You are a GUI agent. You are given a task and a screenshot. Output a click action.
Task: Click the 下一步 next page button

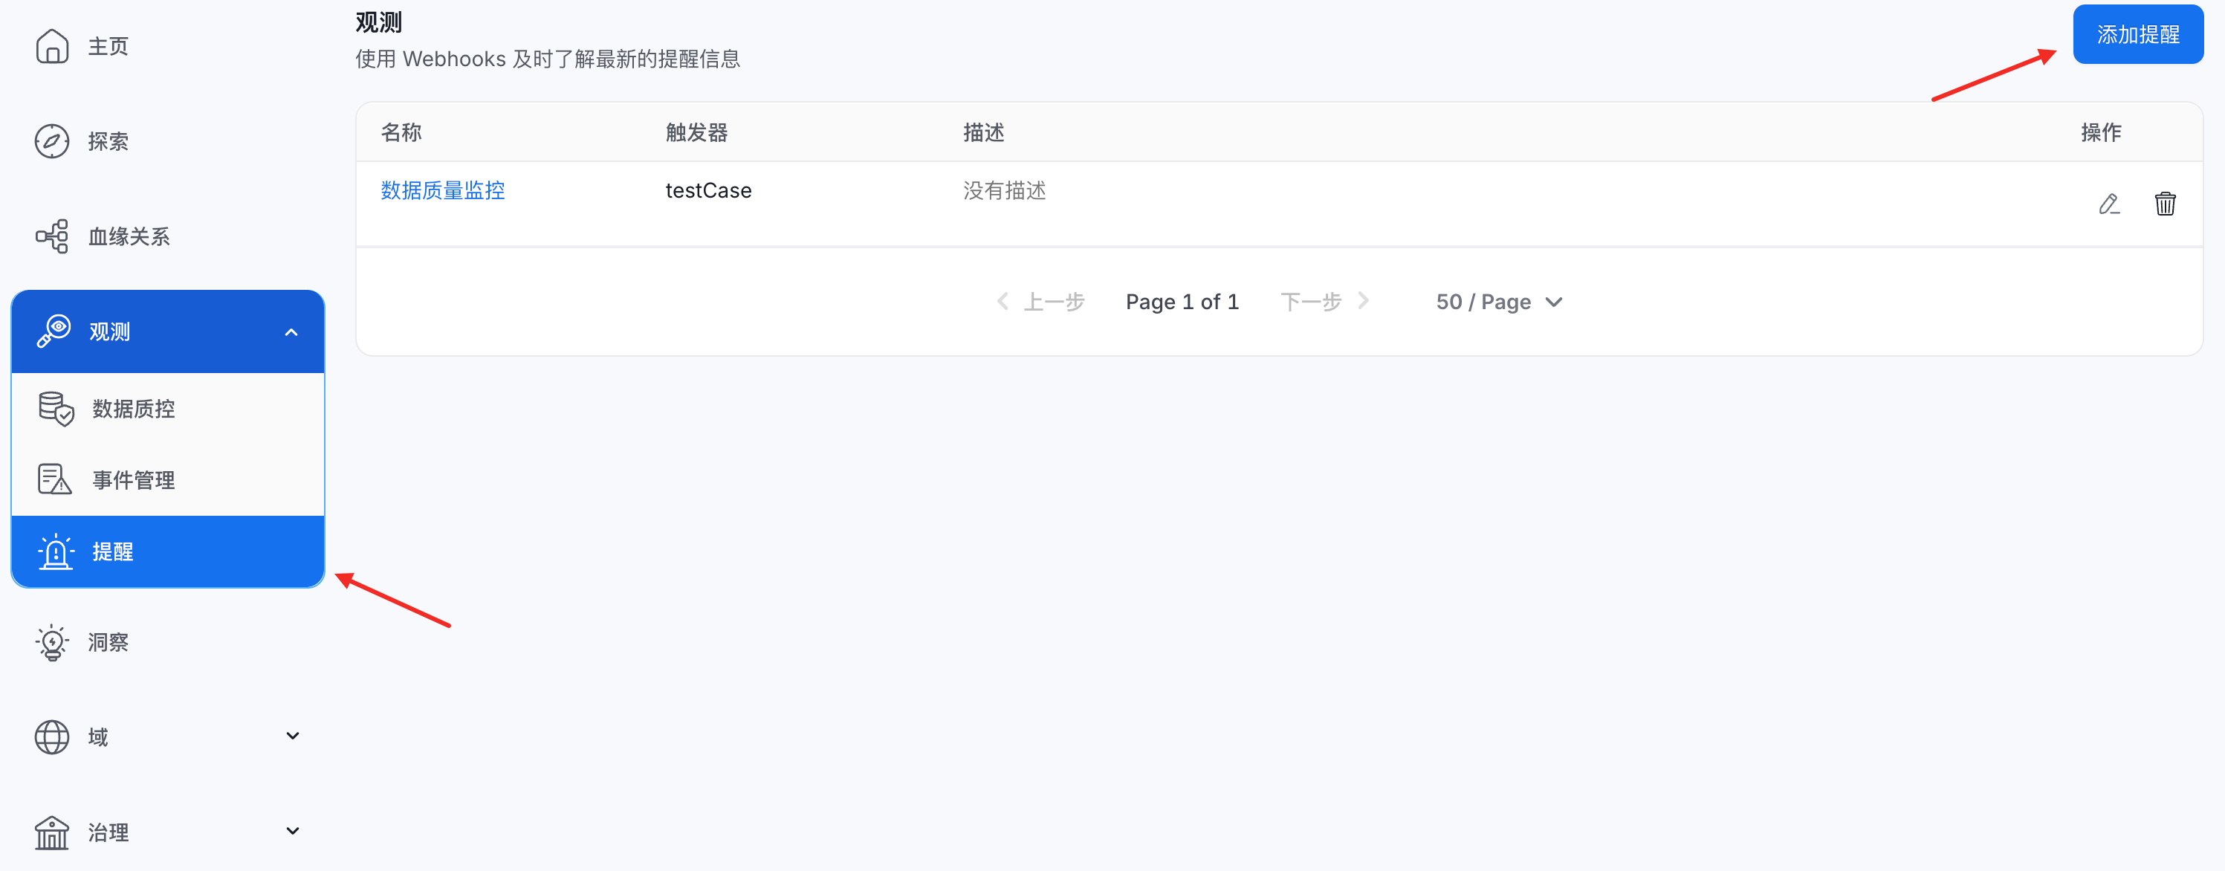(x=1324, y=302)
